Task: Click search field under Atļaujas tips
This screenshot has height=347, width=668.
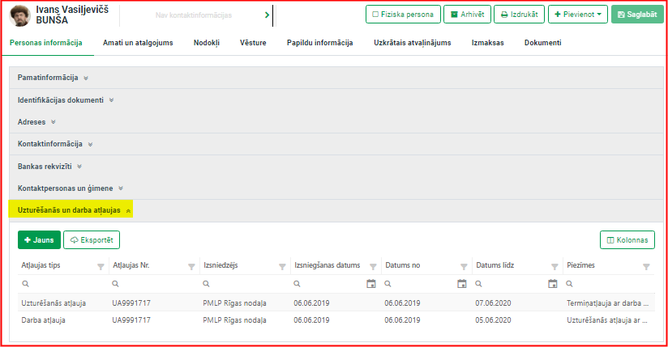Action: [x=63, y=284]
